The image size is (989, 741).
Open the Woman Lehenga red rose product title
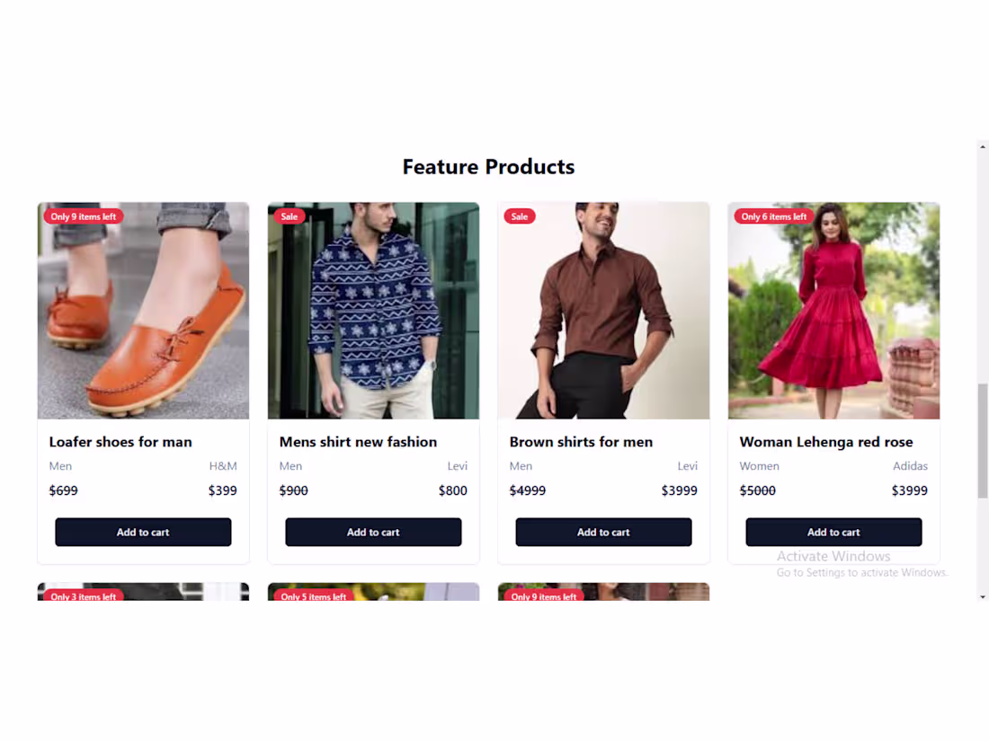pyautogui.click(x=826, y=442)
